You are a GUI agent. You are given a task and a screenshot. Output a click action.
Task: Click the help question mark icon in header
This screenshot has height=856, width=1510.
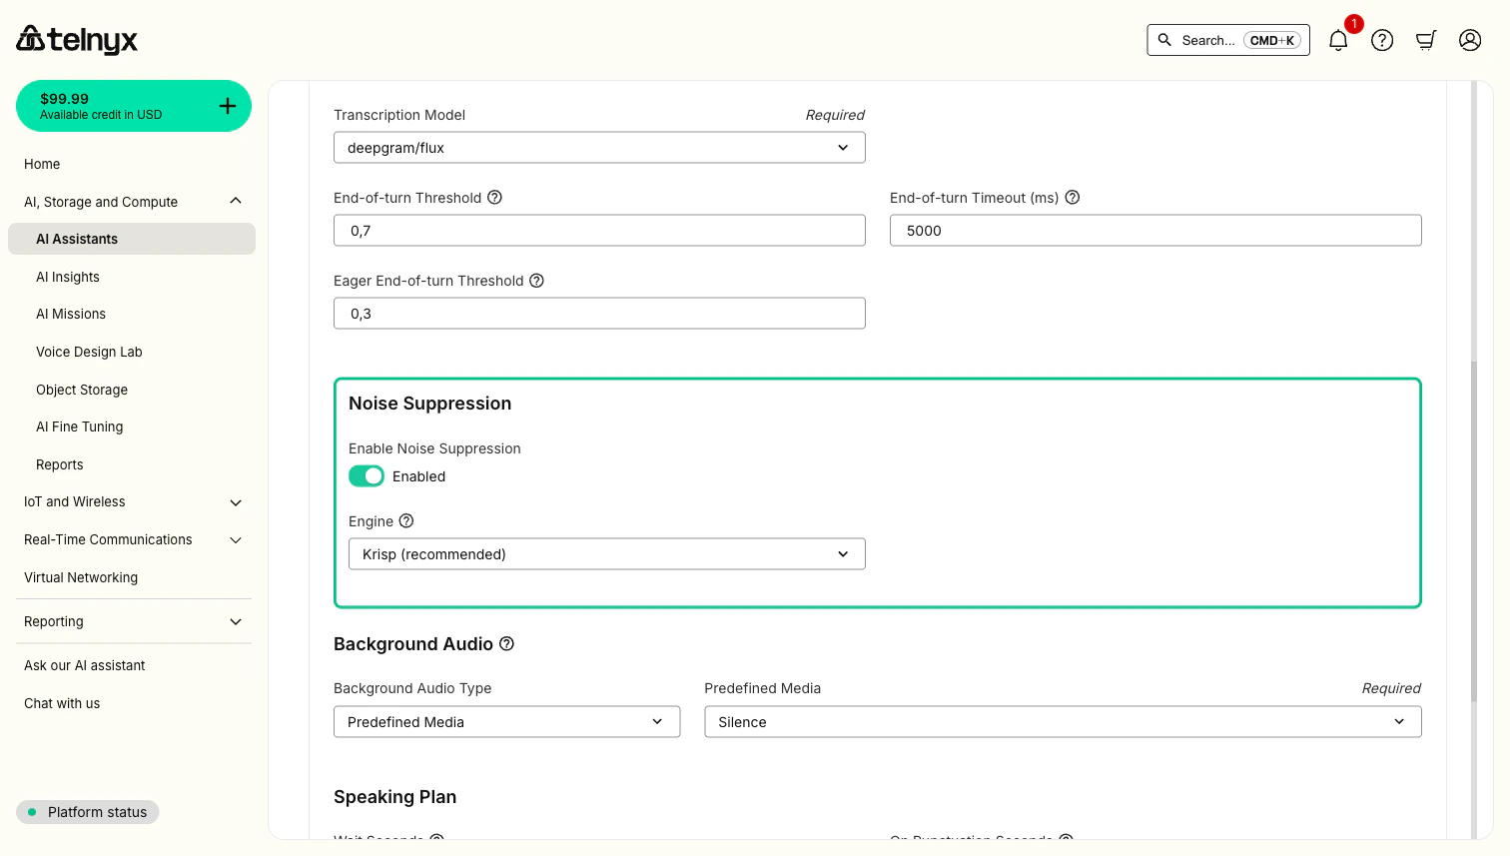tap(1382, 40)
